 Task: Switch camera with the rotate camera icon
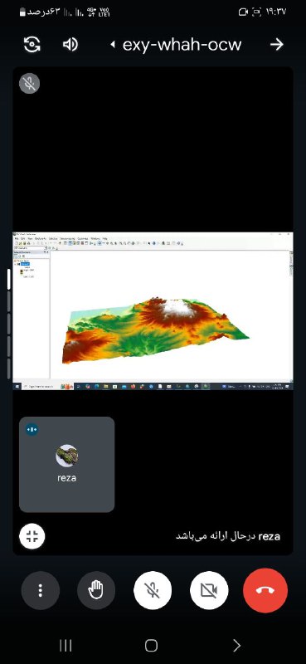32,44
